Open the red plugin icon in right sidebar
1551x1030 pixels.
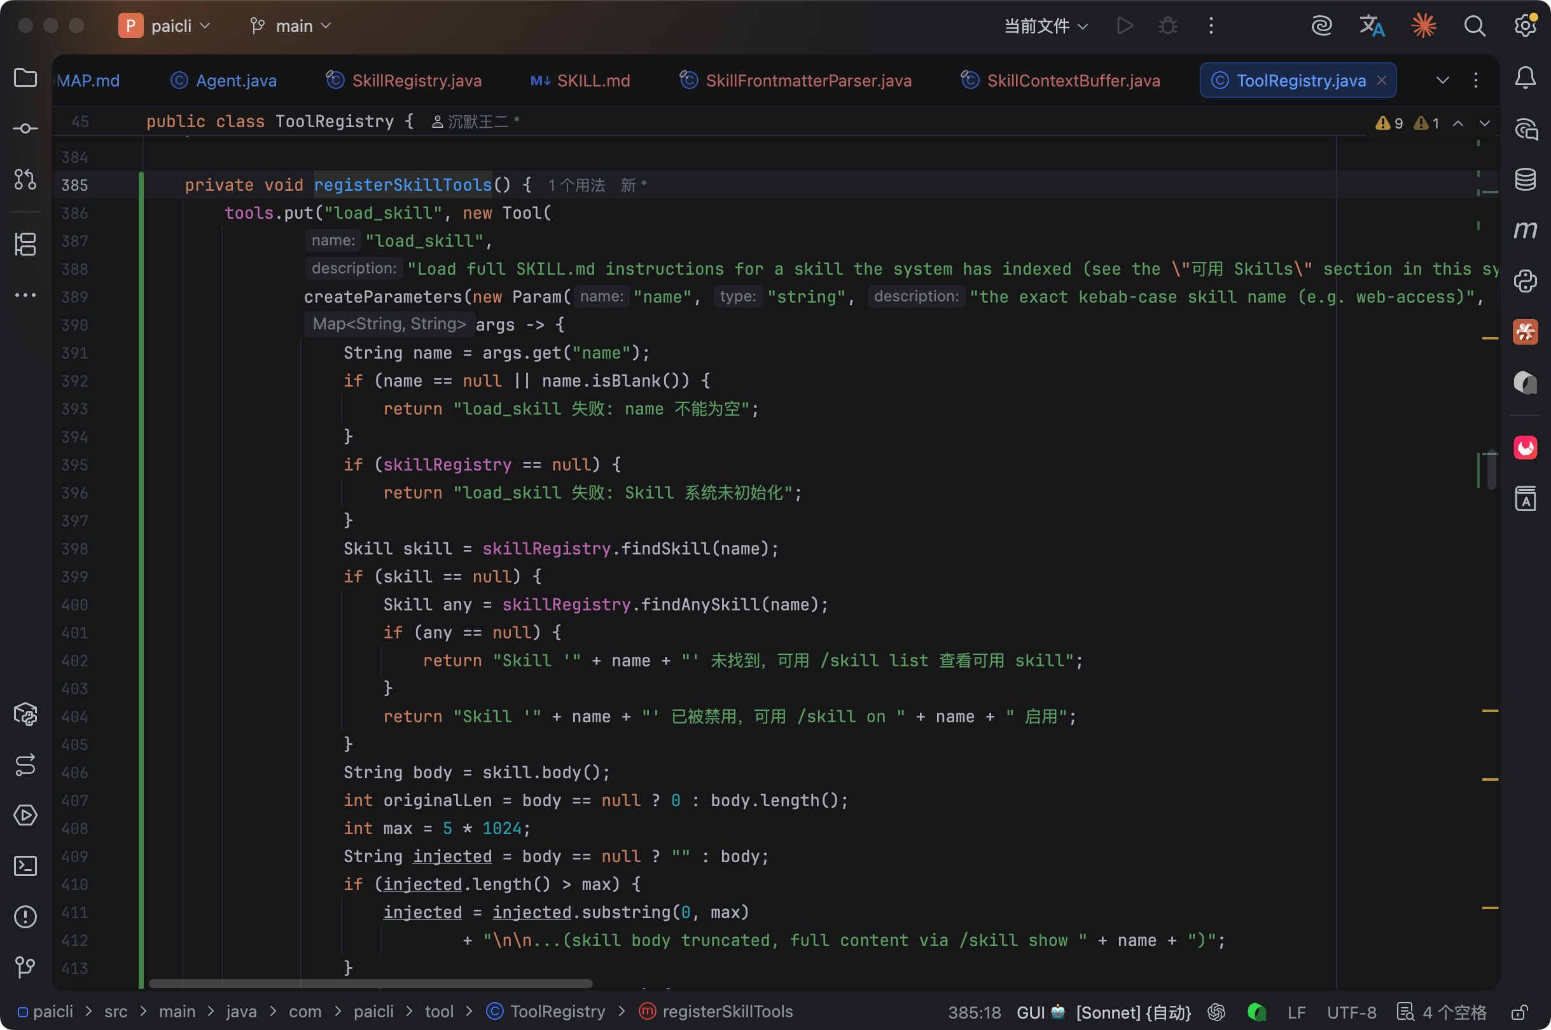pyautogui.click(x=1525, y=448)
